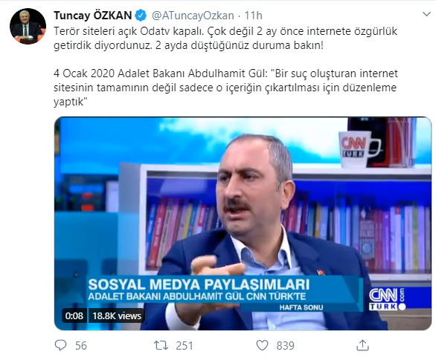The width and height of the screenshot is (436, 360).
Task: Like the tweet with the heart icon
Action: tap(262, 345)
